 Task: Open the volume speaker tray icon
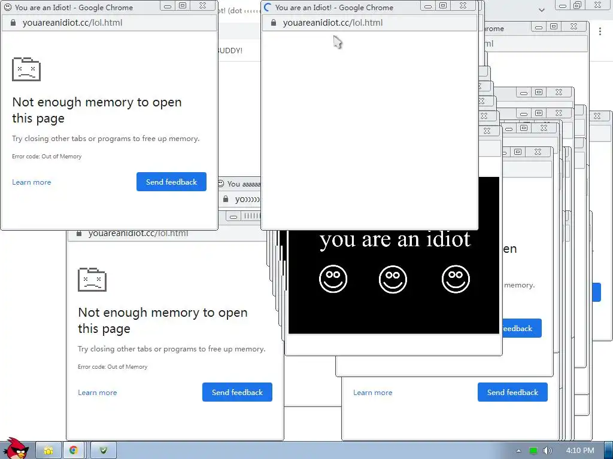pyautogui.click(x=547, y=451)
